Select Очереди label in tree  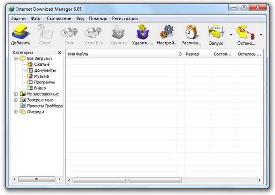(35, 111)
